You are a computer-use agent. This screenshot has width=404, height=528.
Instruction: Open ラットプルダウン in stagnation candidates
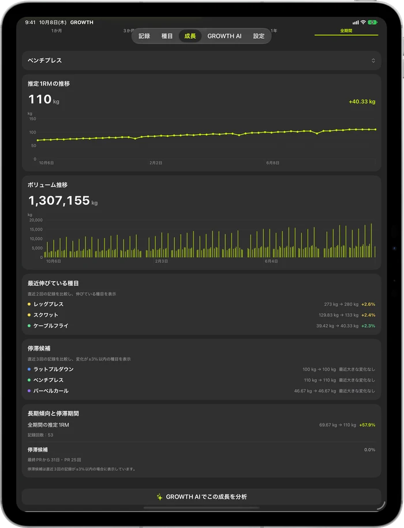coord(201,369)
